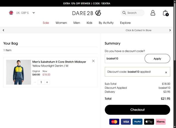Click the Delivery £3.95 value
This screenshot has width=176, height=128.
167,92
